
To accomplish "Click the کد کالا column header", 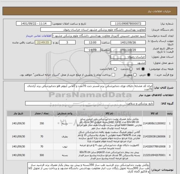I will (154, 113).
